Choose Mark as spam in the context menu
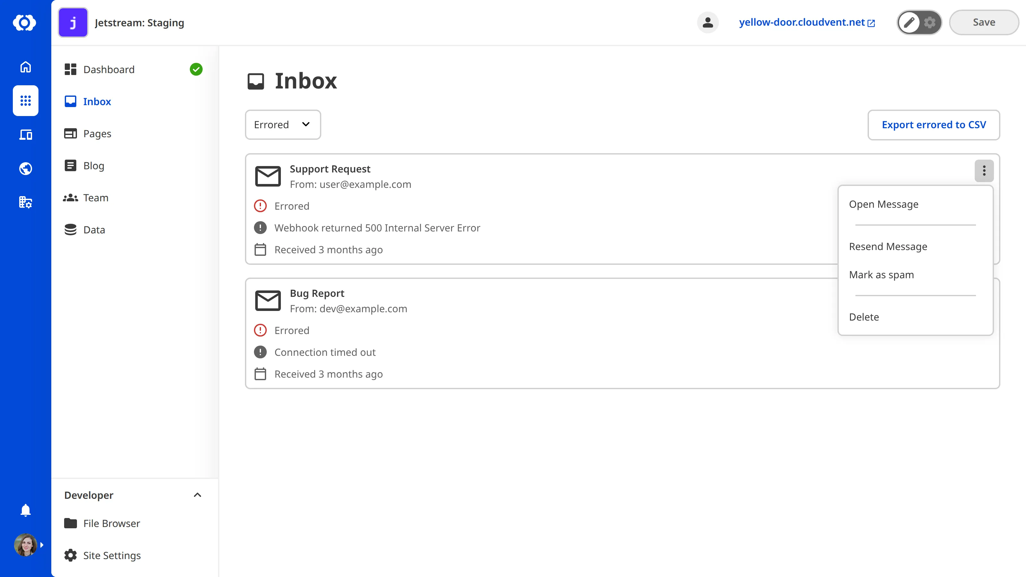The height and width of the screenshot is (577, 1026). (x=881, y=274)
